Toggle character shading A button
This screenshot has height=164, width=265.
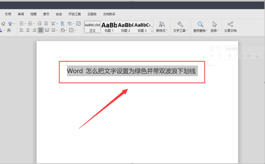click(x=9, y=30)
